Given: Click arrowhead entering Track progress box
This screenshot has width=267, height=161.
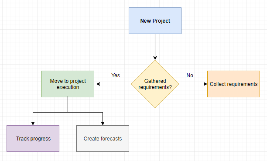Looking at the screenshot, I should 33,123.
